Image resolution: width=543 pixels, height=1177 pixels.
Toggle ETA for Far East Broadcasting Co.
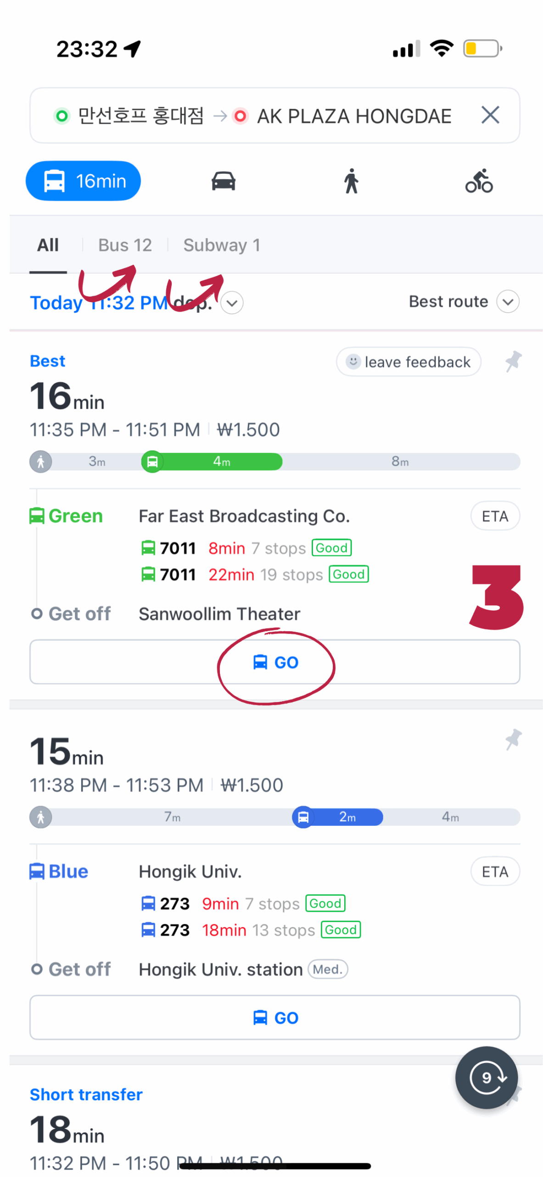[x=495, y=515]
